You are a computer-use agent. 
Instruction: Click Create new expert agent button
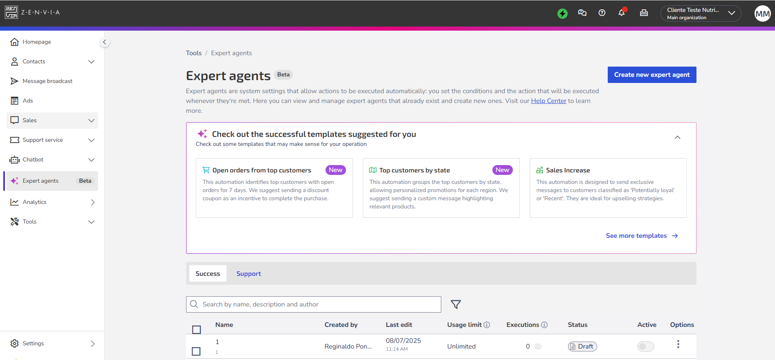(652, 75)
